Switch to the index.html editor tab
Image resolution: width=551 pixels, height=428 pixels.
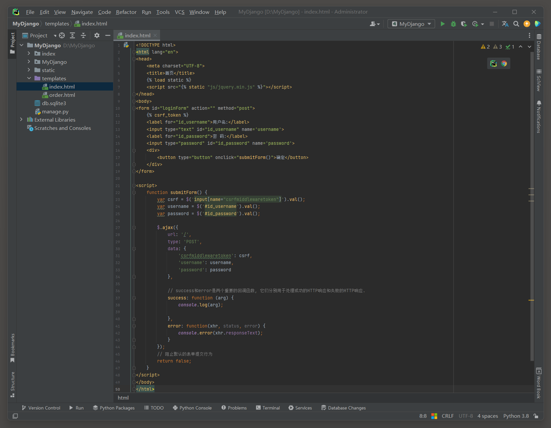tap(137, 35)
